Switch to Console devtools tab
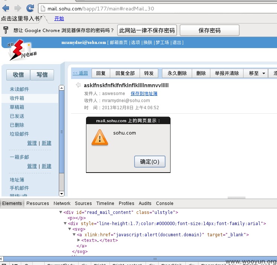Image resolution: width=277 pixels, height=265 pixels. coord(165,204)
